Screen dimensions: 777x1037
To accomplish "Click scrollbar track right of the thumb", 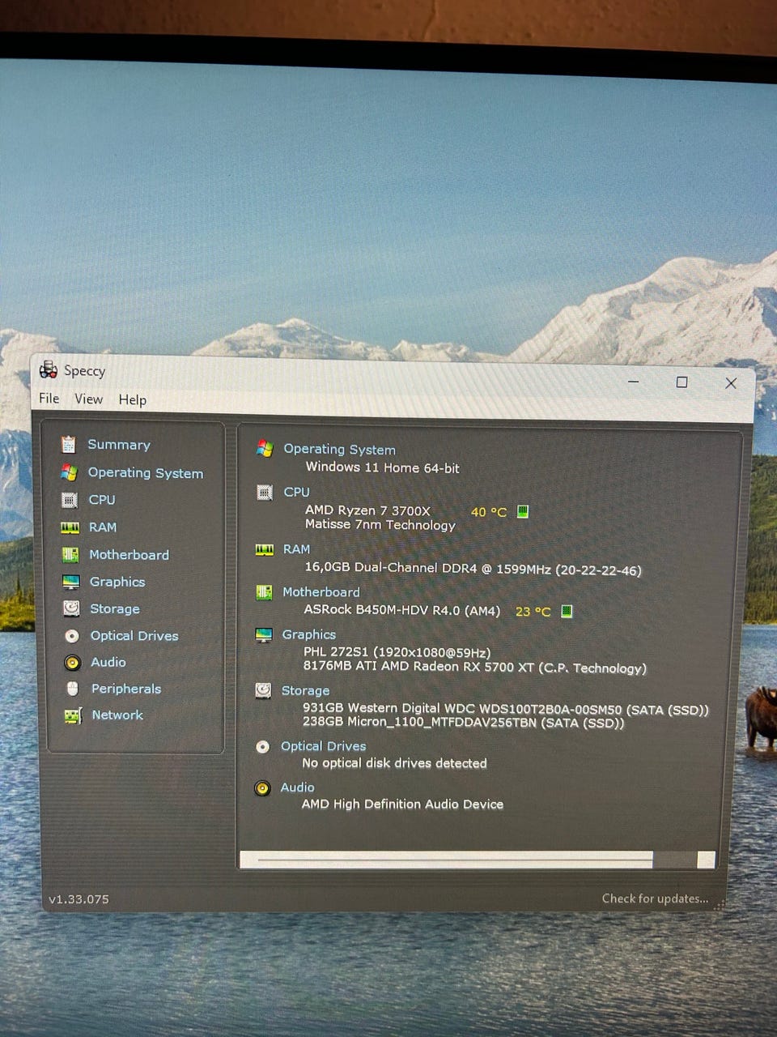I will [x=674, y=860].
